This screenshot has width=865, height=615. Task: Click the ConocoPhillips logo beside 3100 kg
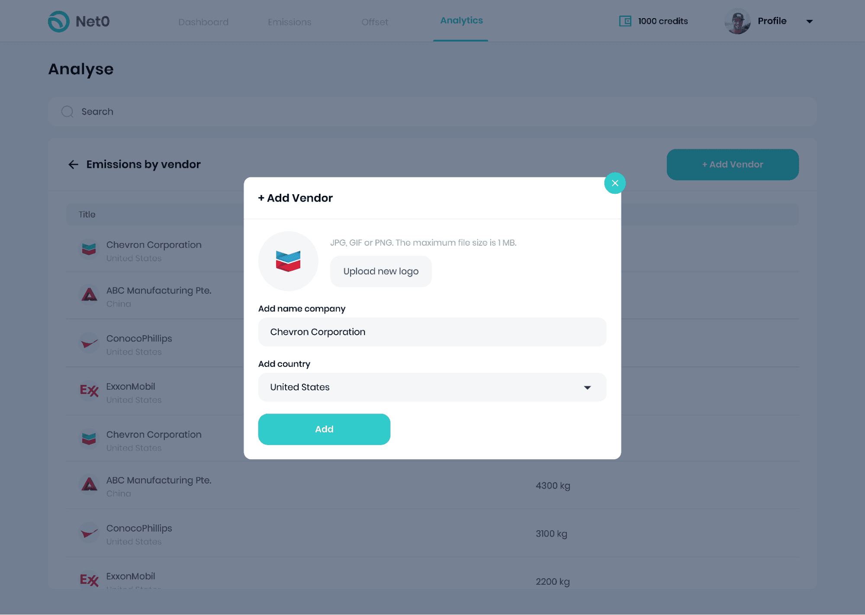point(89,532)
